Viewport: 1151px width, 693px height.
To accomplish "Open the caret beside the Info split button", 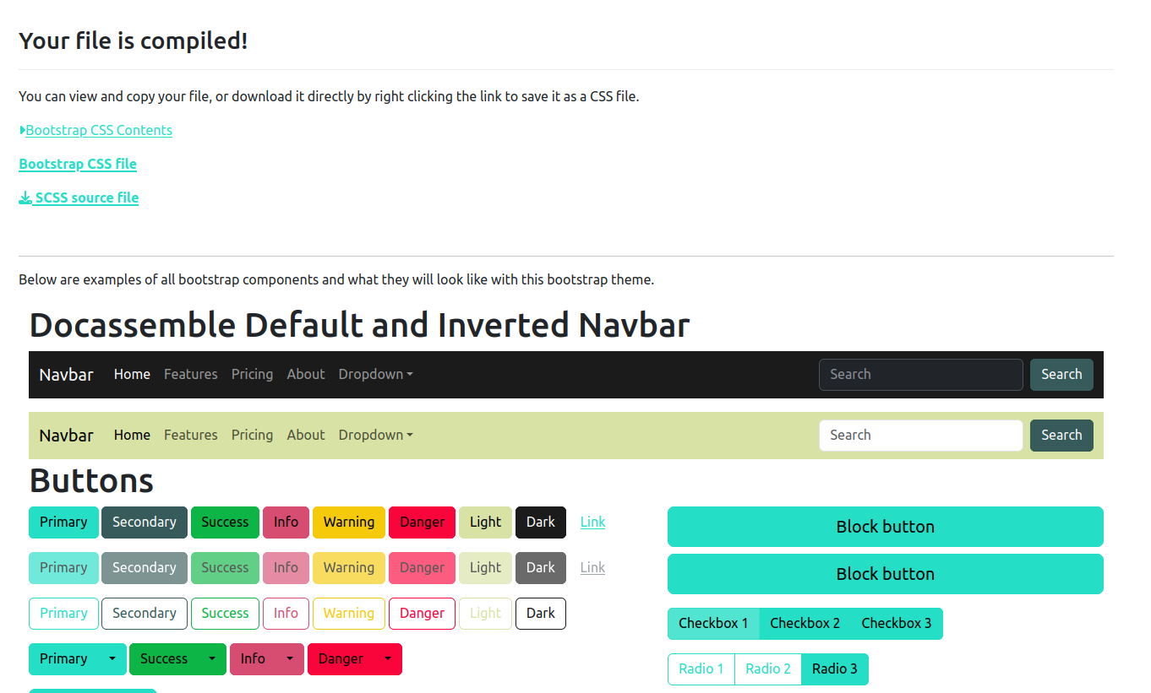I will click(290, 659).
